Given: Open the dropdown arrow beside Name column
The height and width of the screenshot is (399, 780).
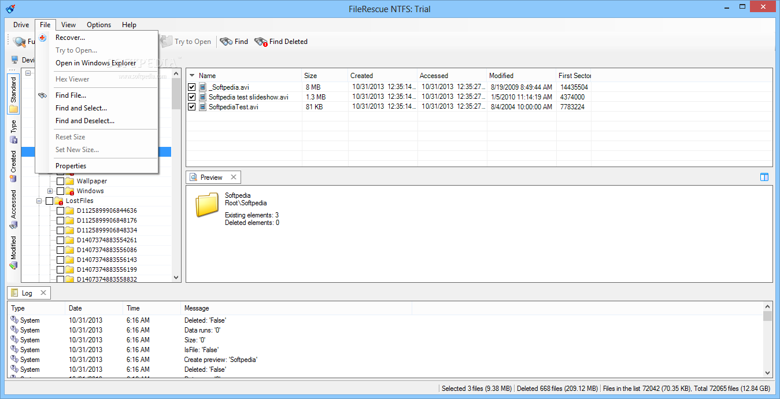Looking at the screenshot, I should coord(192,76).
